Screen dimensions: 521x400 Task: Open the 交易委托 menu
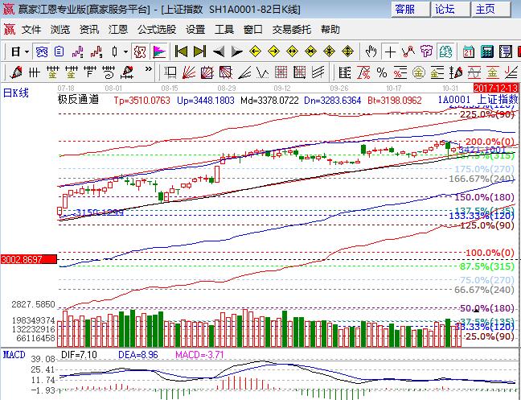tap(291, 29)
